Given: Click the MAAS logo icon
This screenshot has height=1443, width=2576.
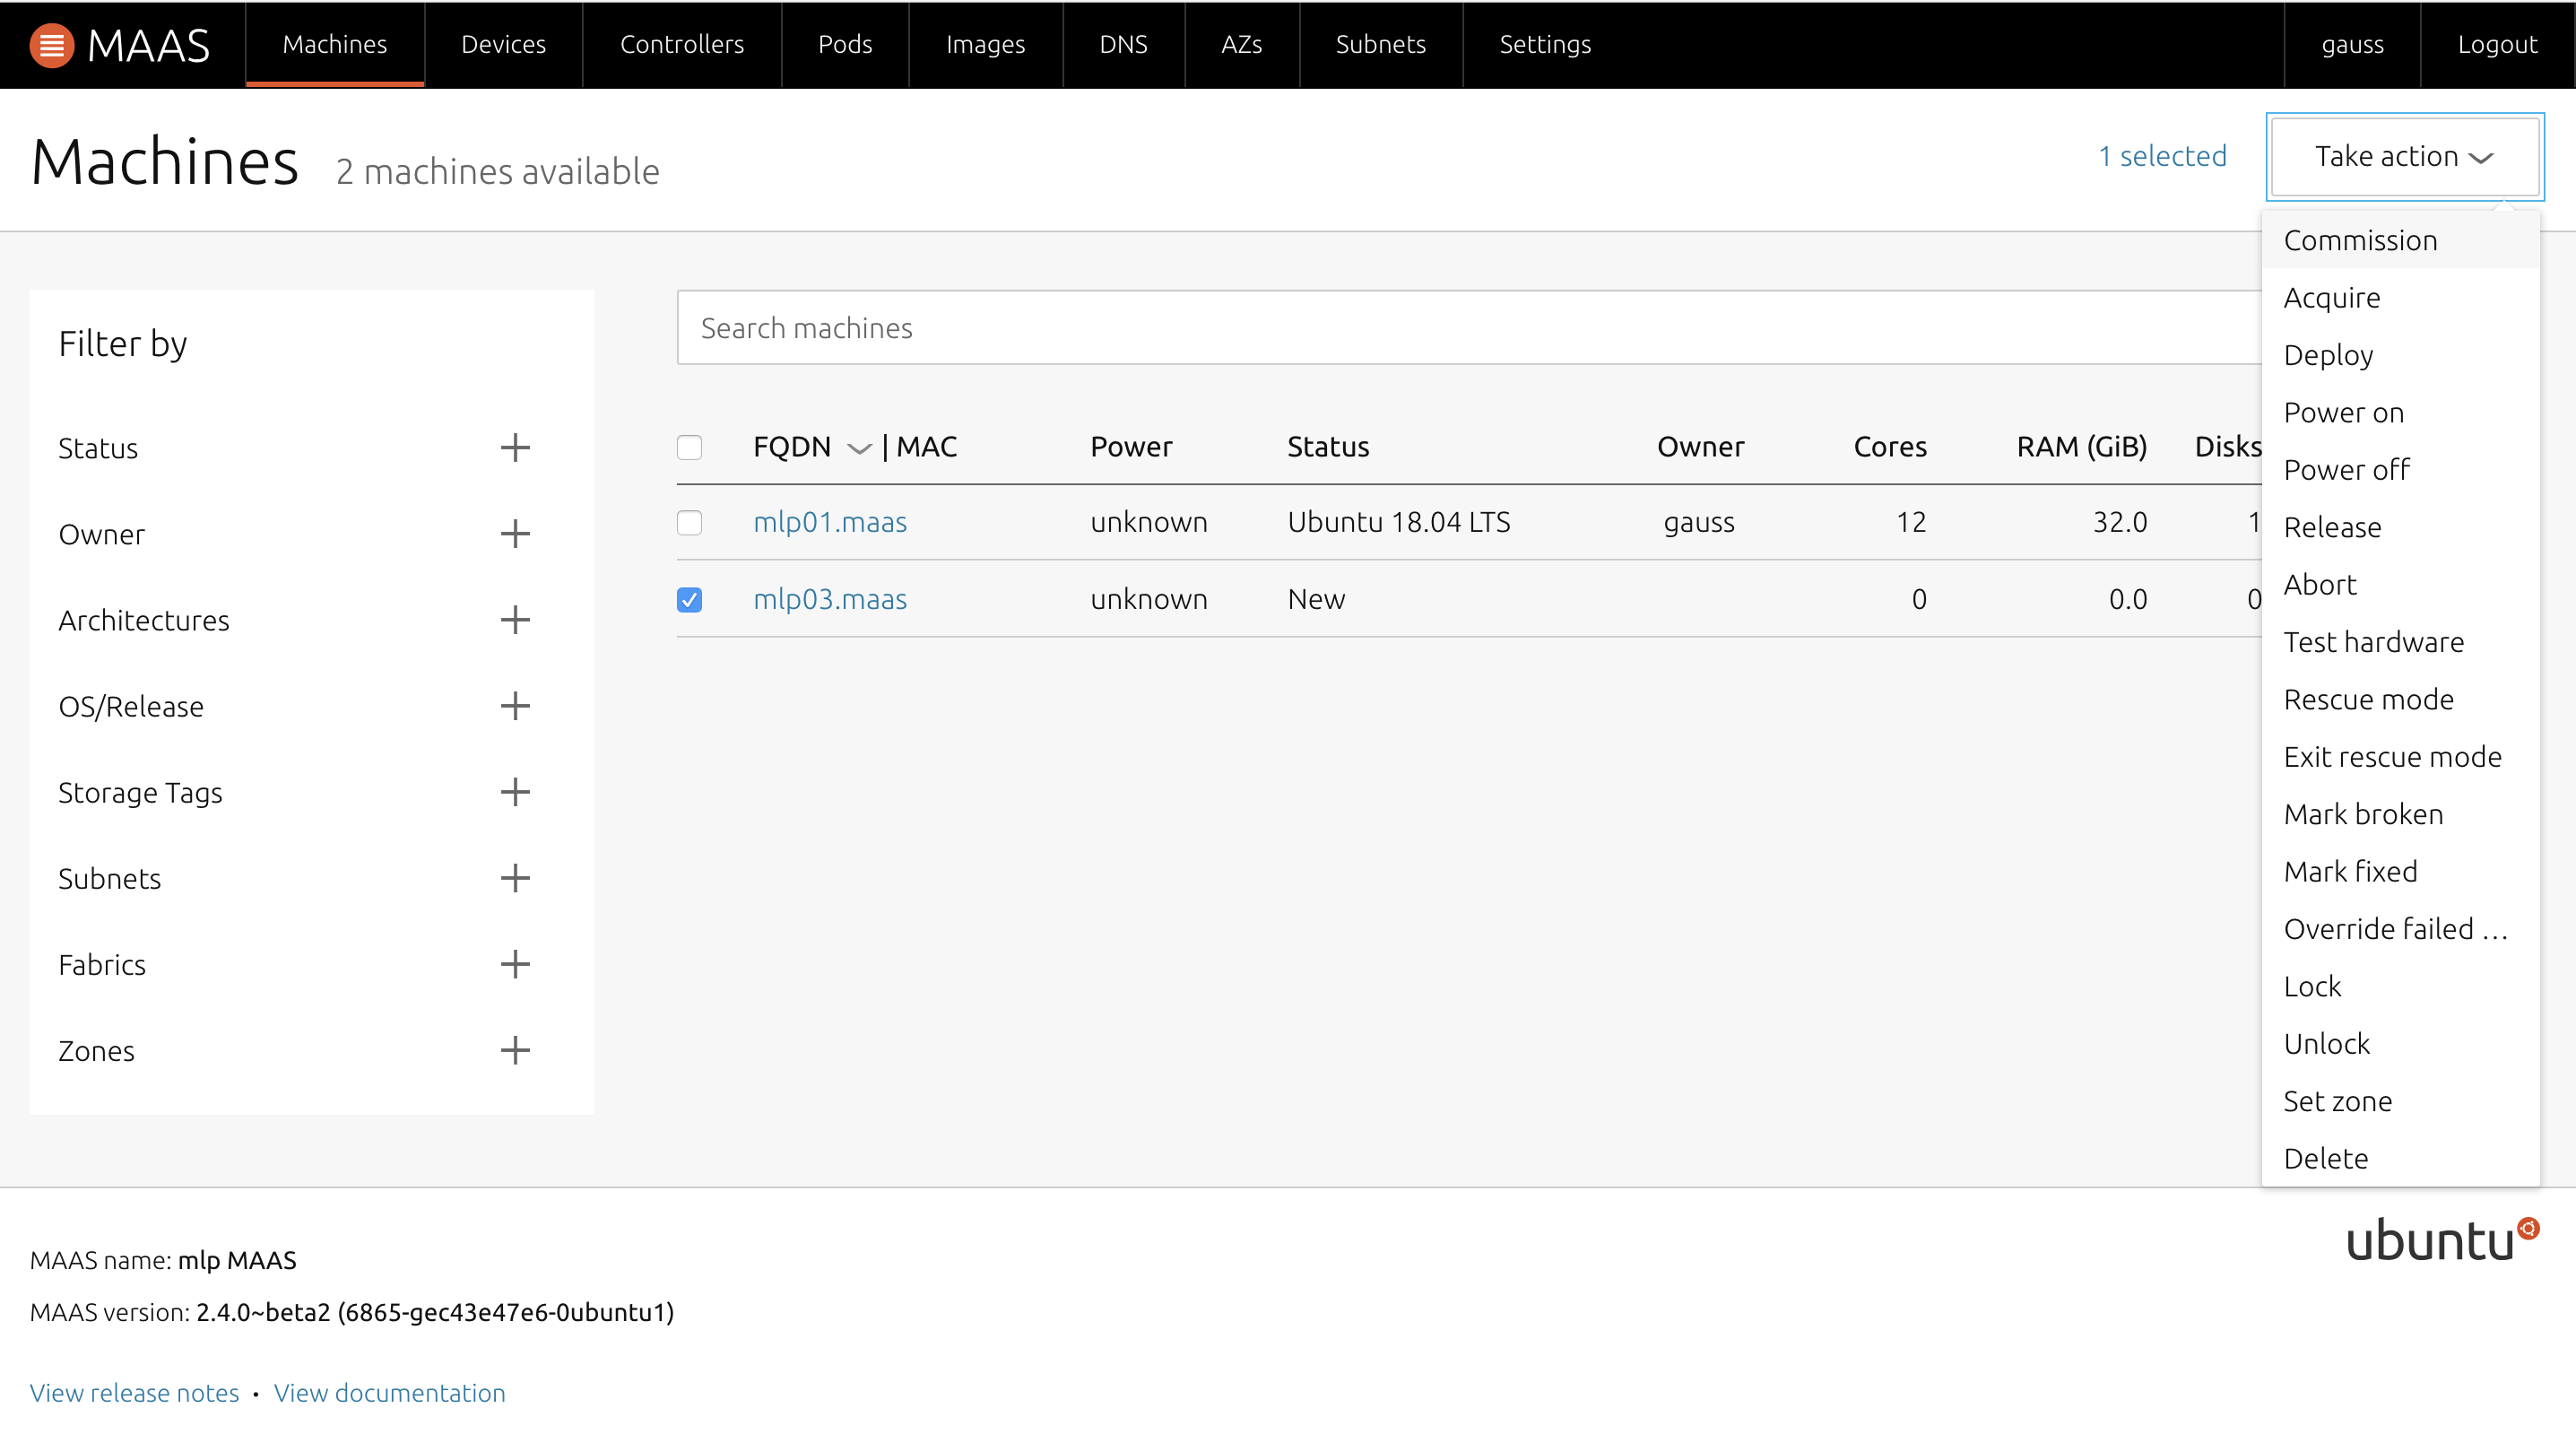Looking at the screenshot, I should coord(51,45).
